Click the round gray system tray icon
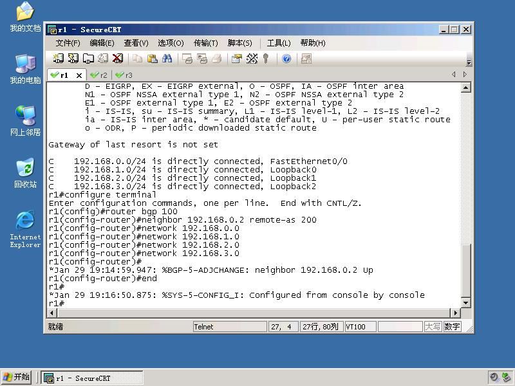Viewport: 515px width, 386px height. click(494, 377)
